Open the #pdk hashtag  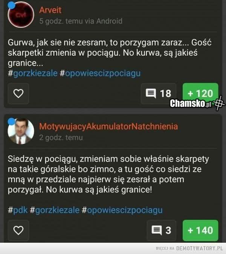pos(18,210)
